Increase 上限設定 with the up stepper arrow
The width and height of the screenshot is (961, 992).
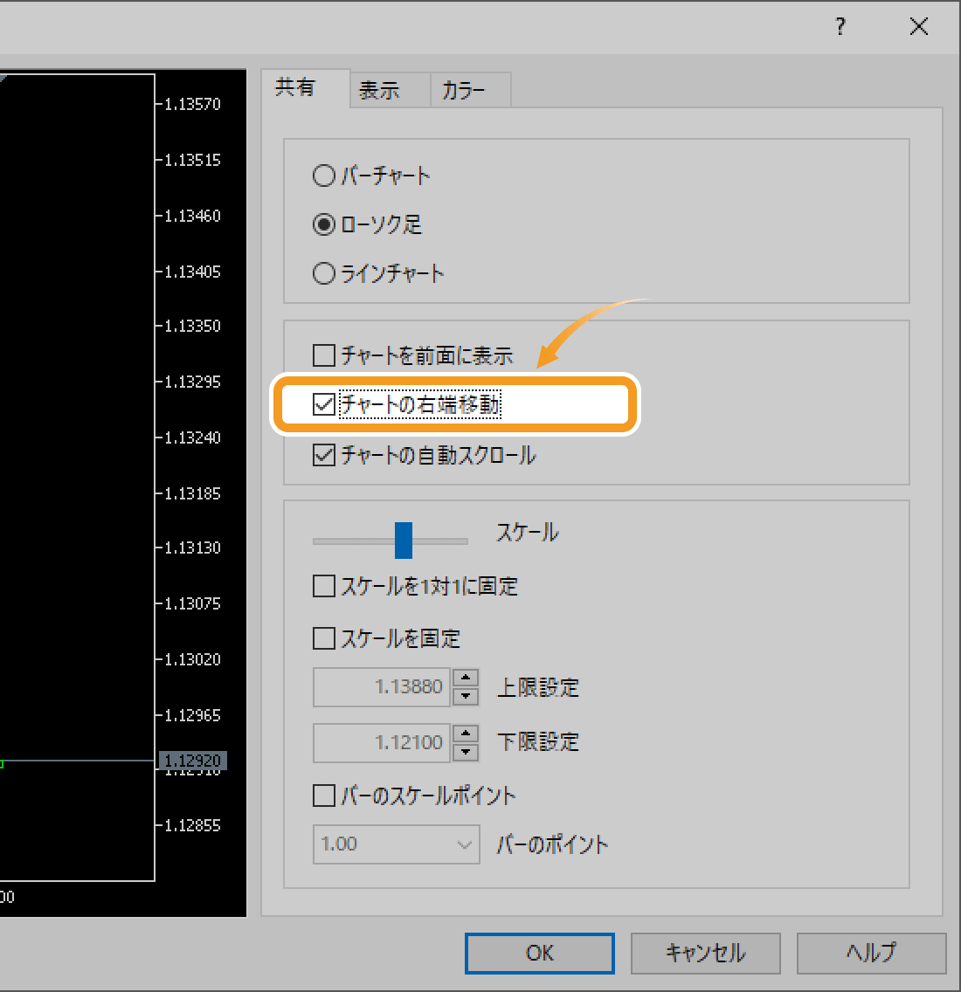click(x=466, y=678)
